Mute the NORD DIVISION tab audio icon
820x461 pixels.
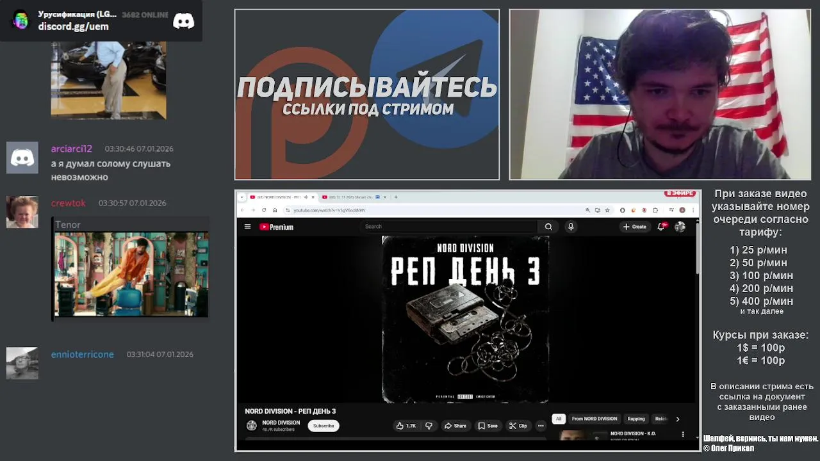click(x=306, y=197)
